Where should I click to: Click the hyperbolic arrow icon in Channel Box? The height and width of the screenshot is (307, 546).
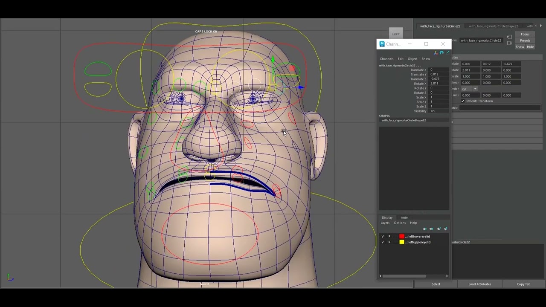pos(447,53)
